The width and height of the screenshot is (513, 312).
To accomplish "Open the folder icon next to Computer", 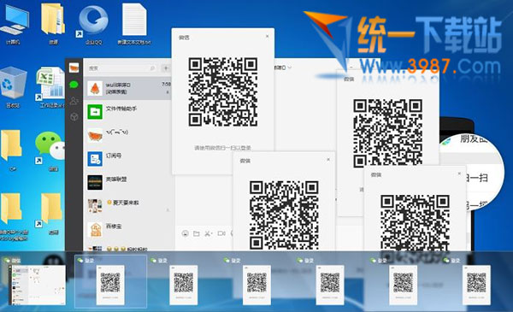I will click(53, 24).
